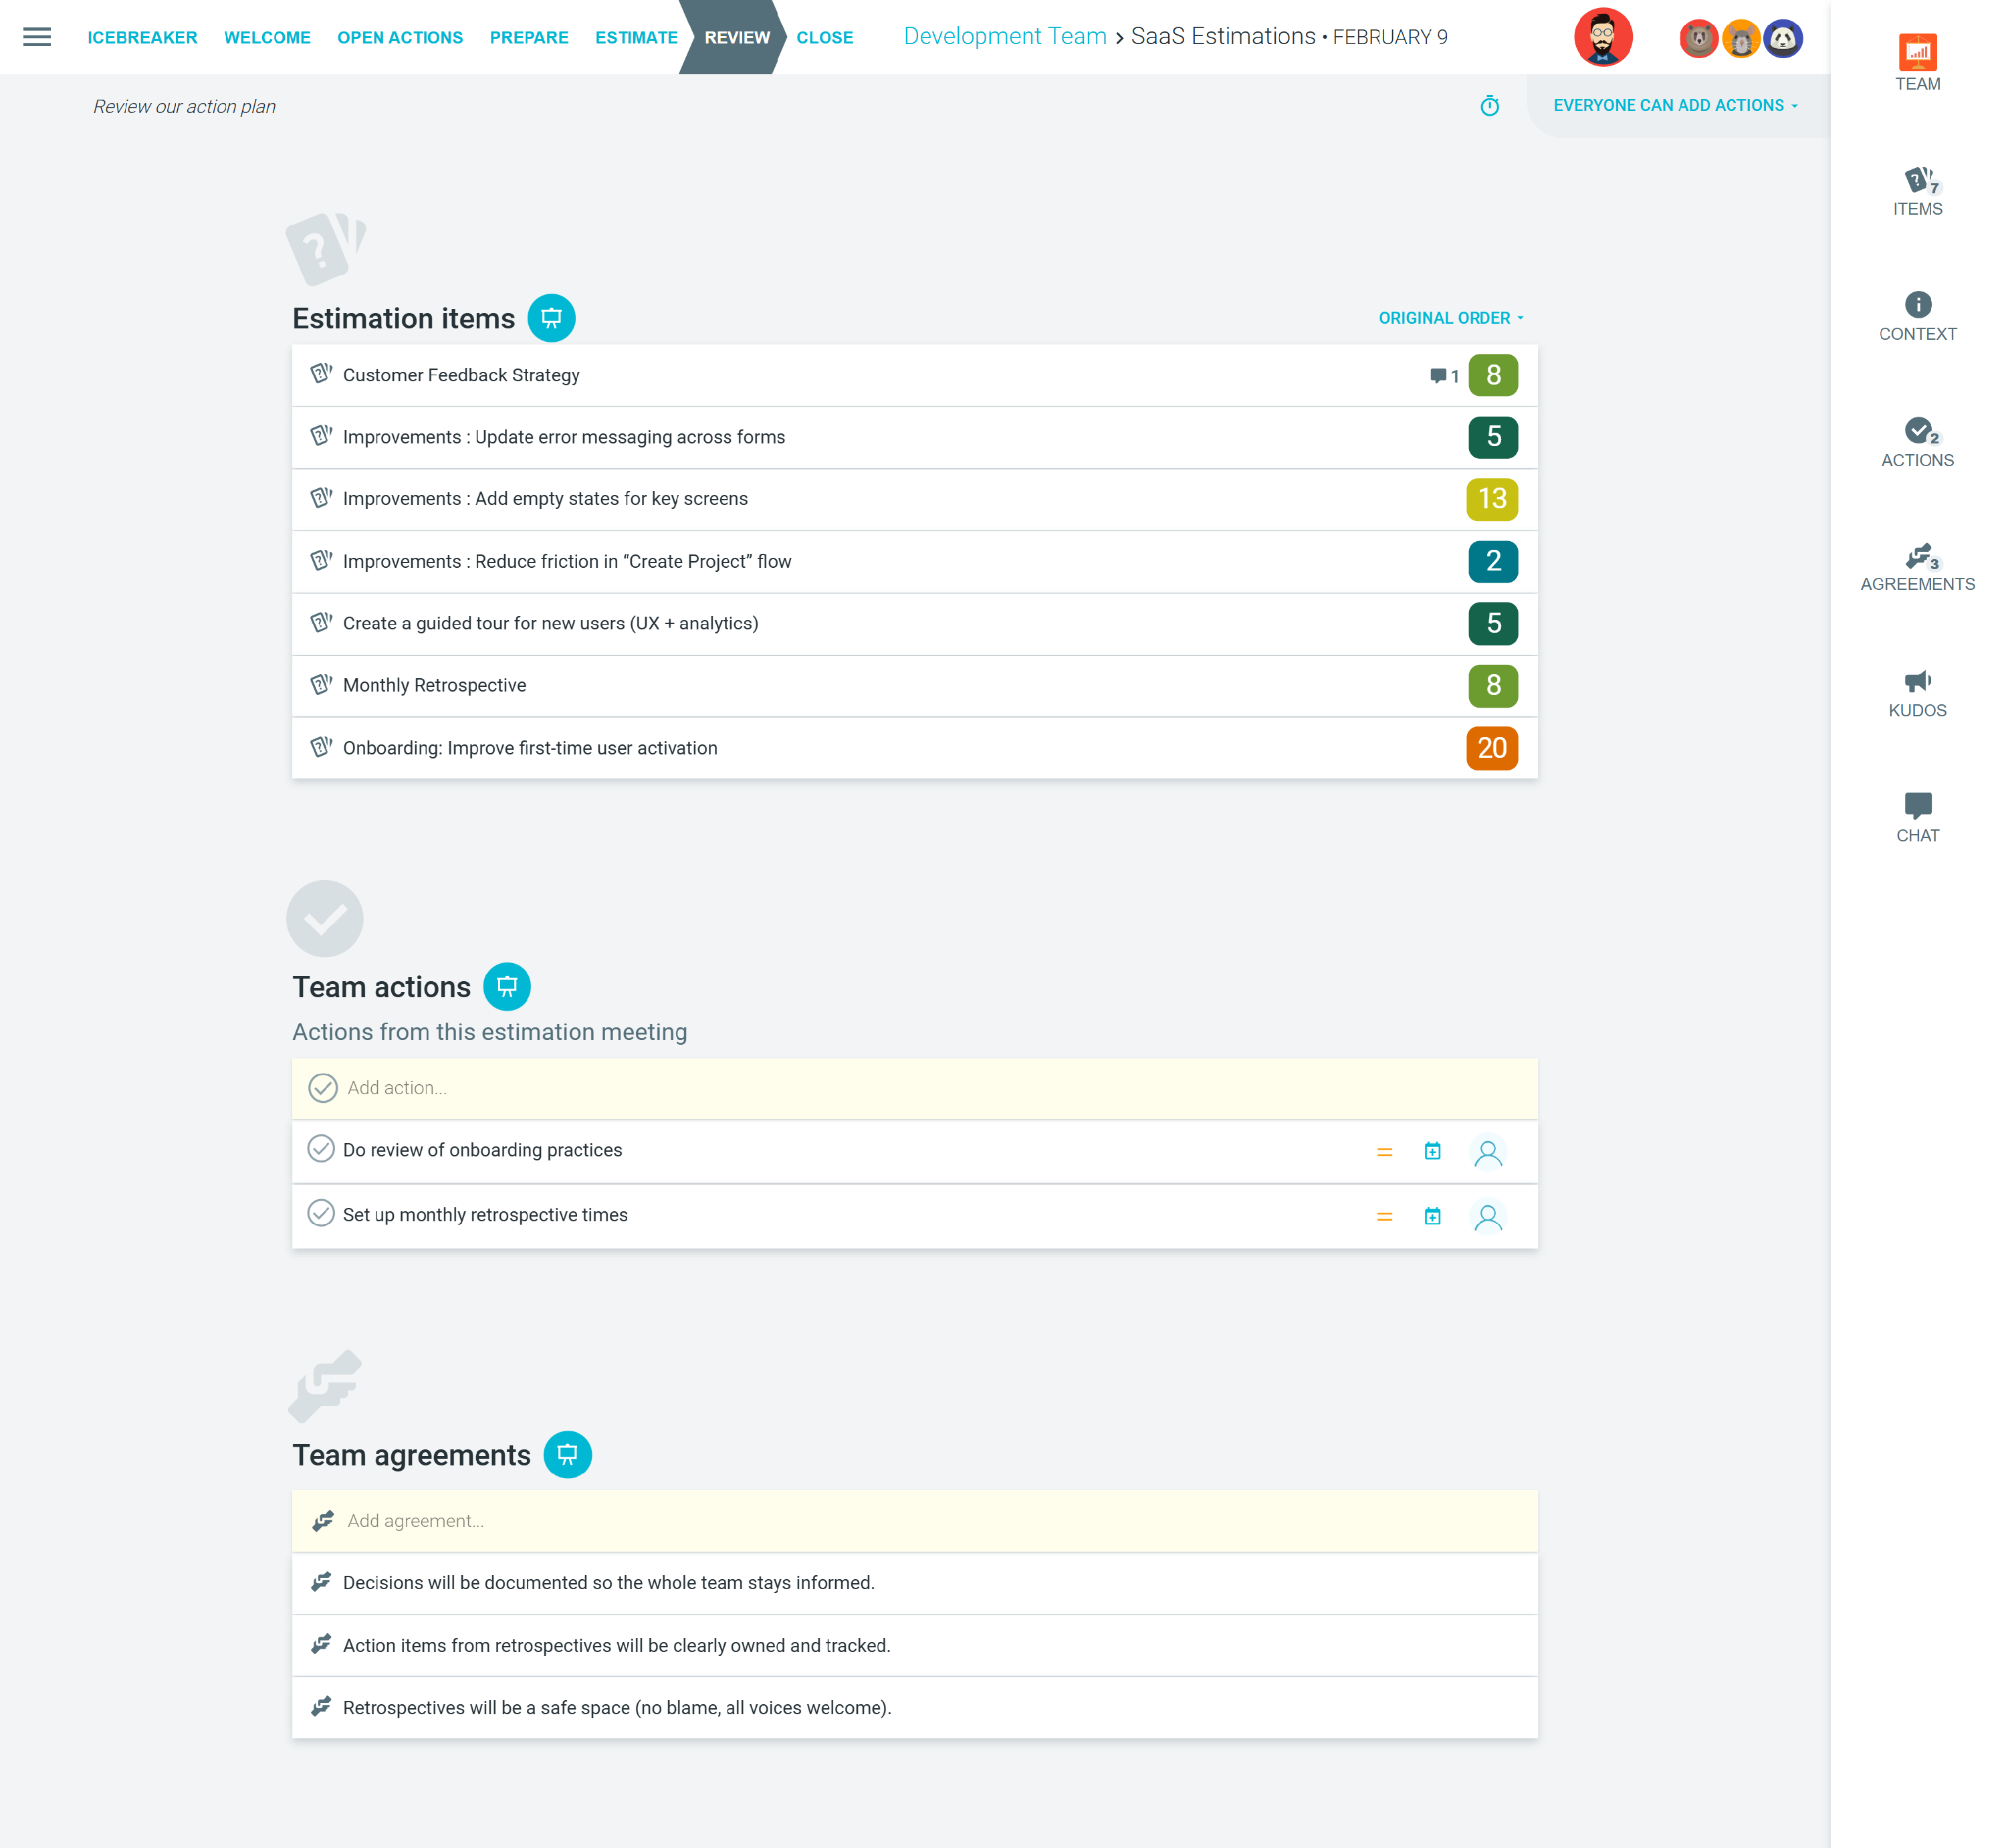The height and width of the screenshot is (1848, 2006).
Task: Open the Context info panel
Action: click(1916, 317)
